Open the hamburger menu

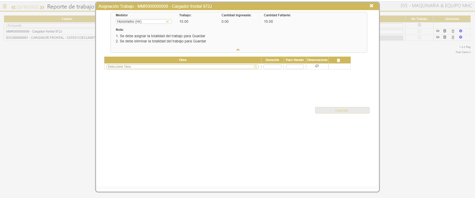pyautogui.click(x=5, y=6)
